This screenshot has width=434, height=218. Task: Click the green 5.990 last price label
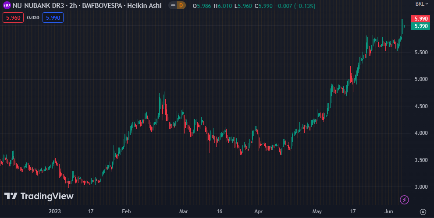420,26
